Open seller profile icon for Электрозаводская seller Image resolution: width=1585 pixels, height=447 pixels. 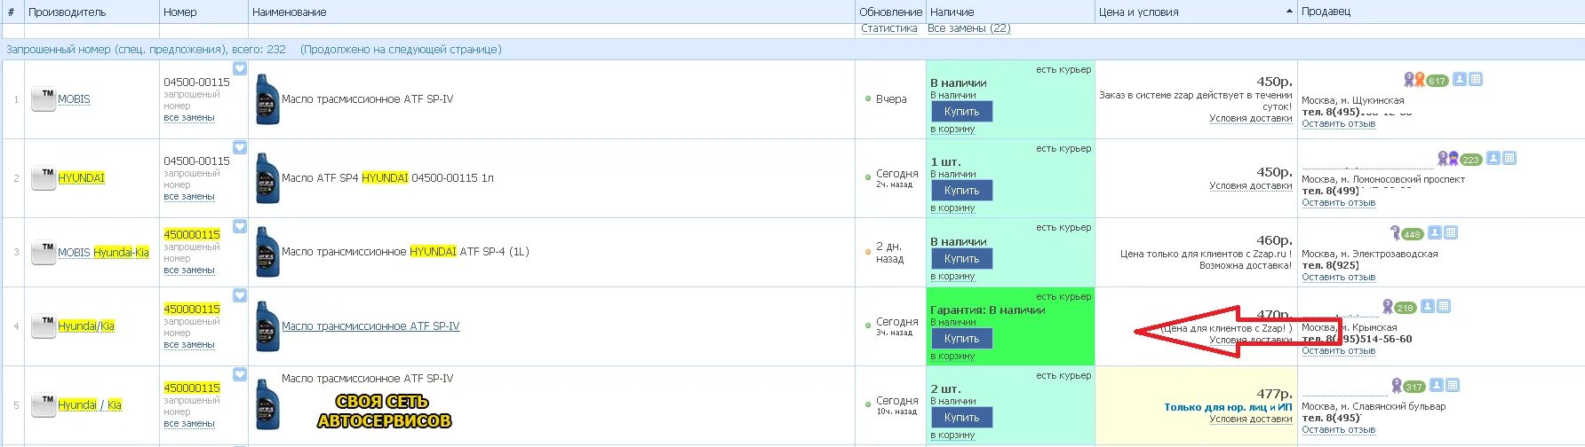(x=1435, y=232)
